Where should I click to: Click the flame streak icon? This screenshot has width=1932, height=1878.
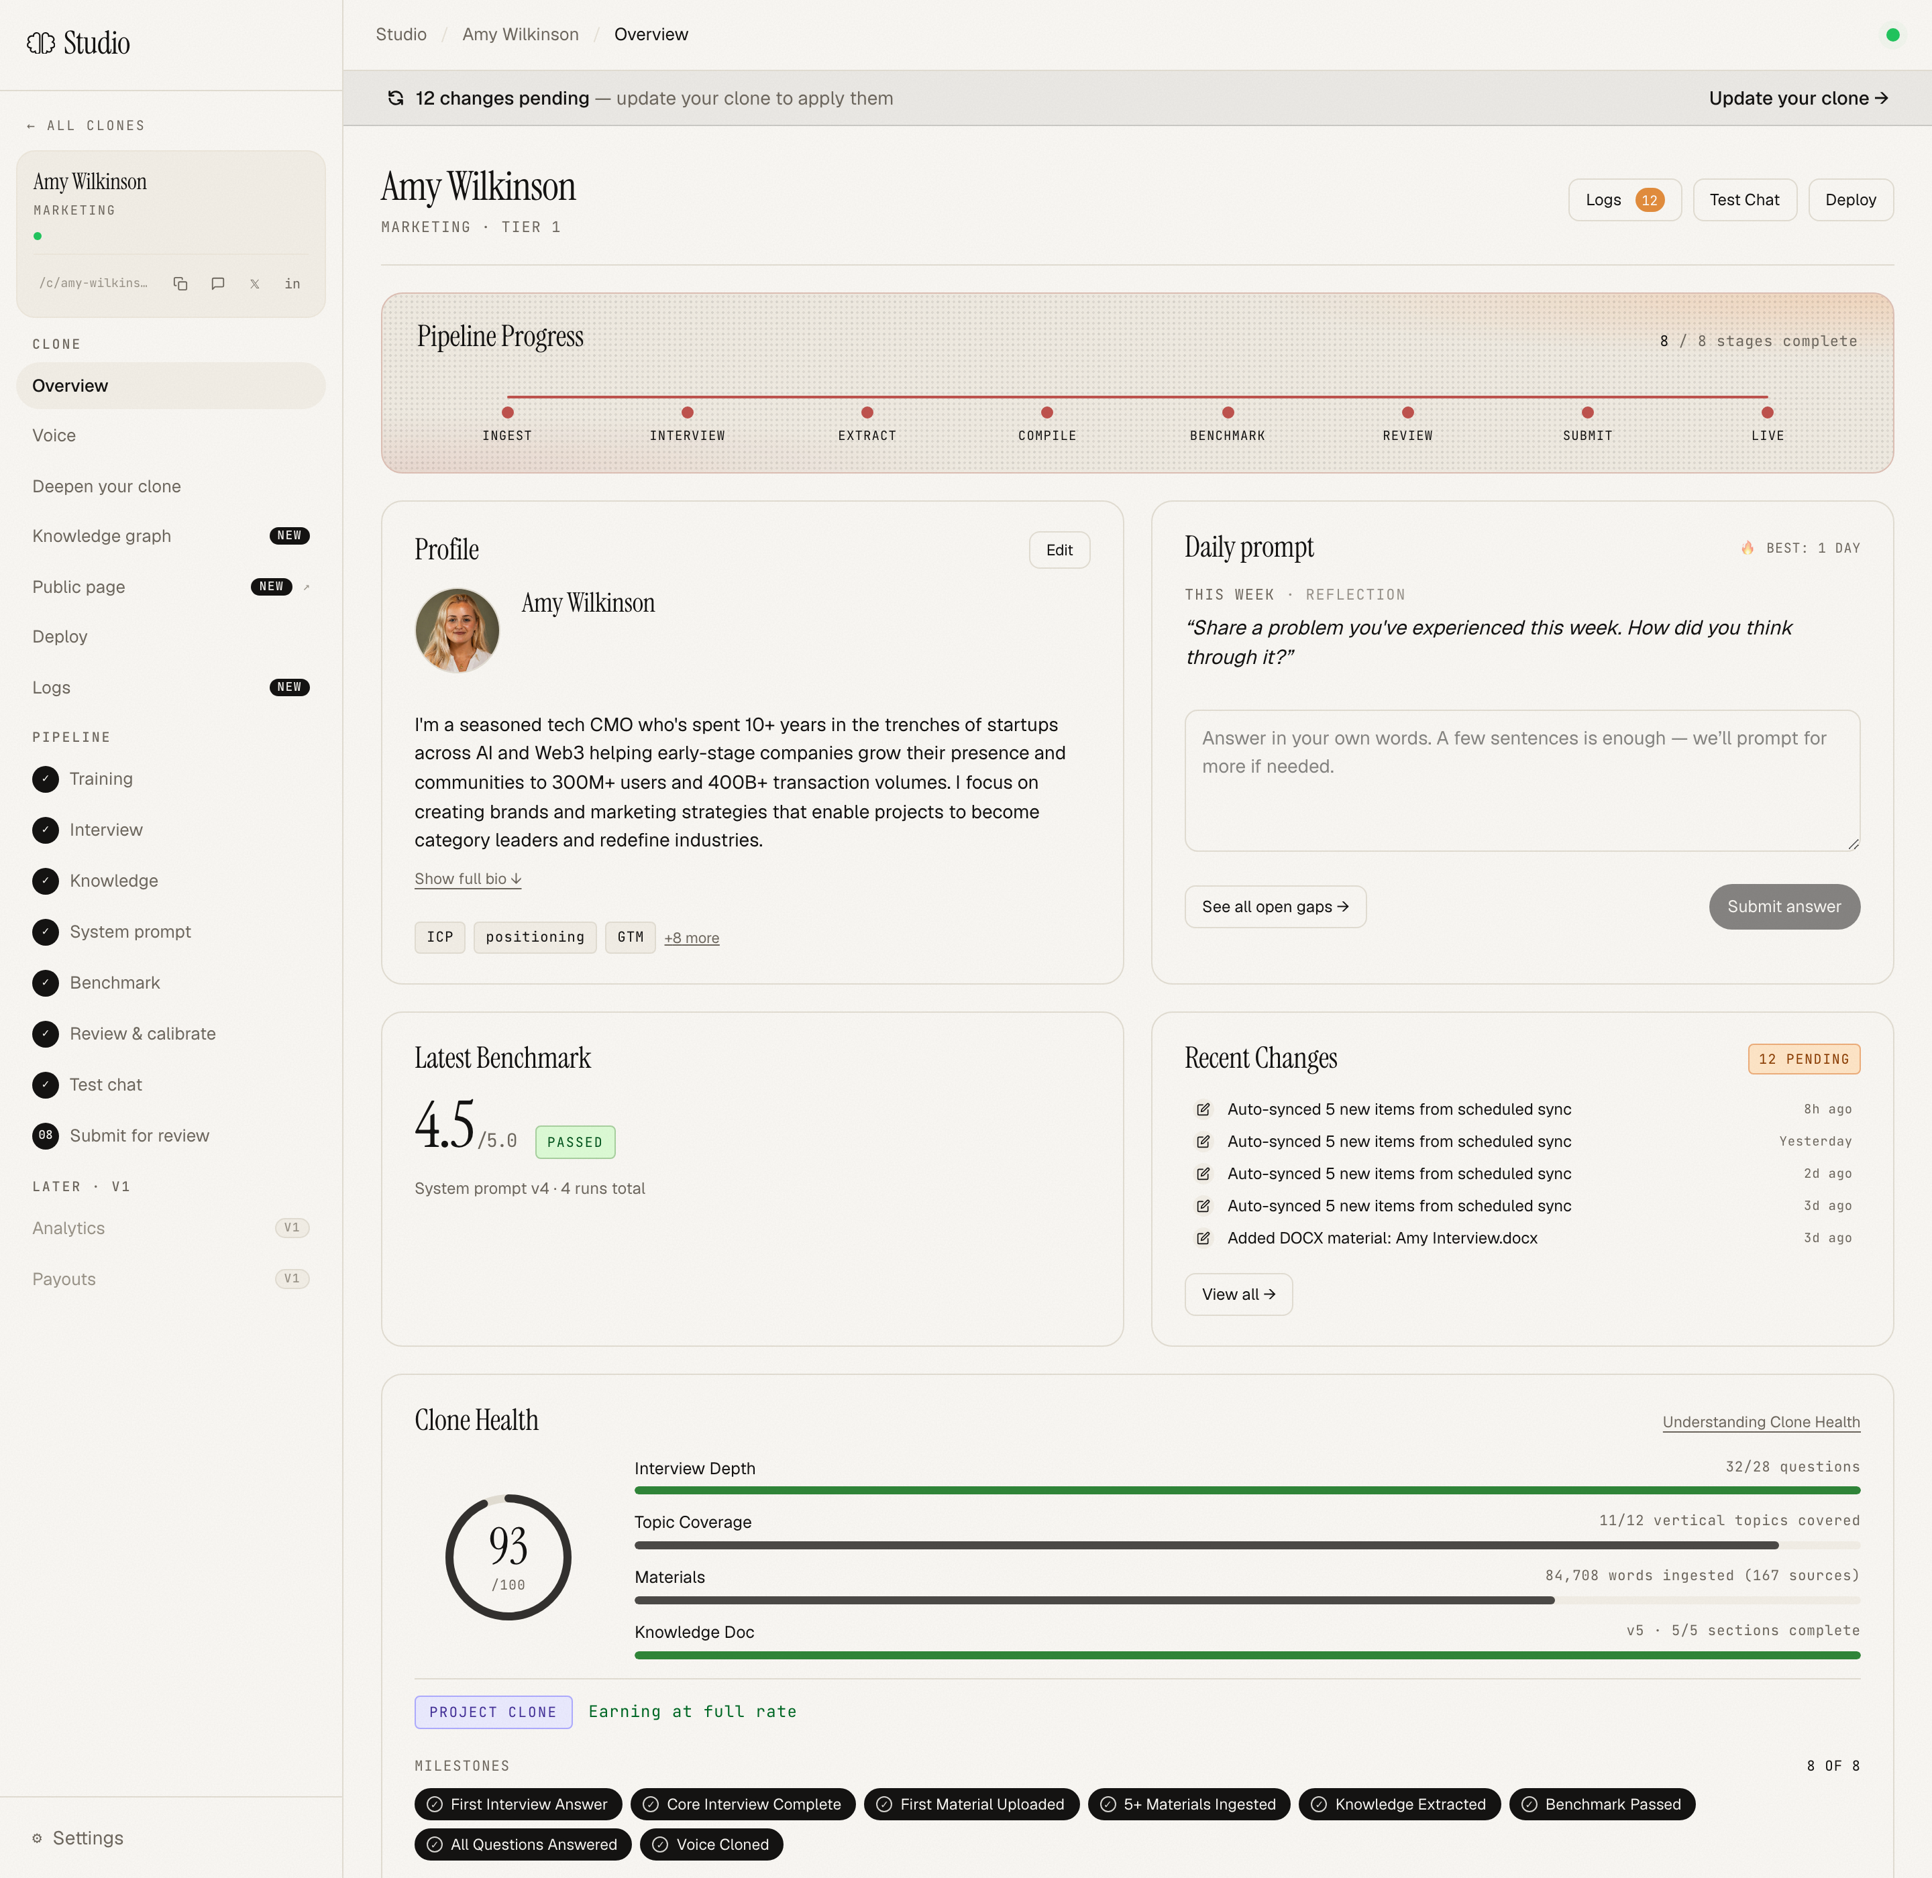click(1748, 547)
